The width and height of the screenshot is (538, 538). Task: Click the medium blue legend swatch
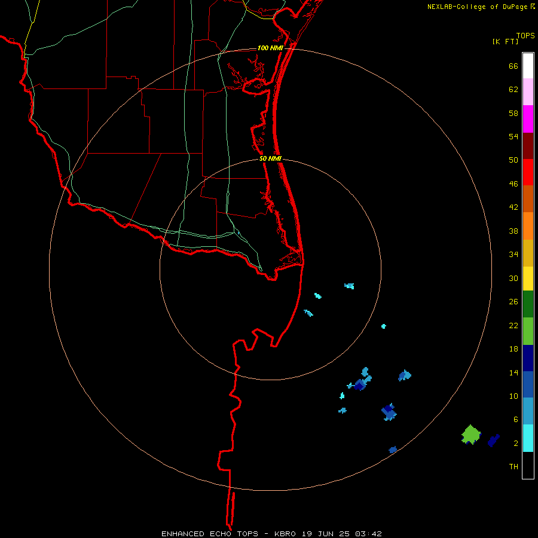[x=528, y=384]
